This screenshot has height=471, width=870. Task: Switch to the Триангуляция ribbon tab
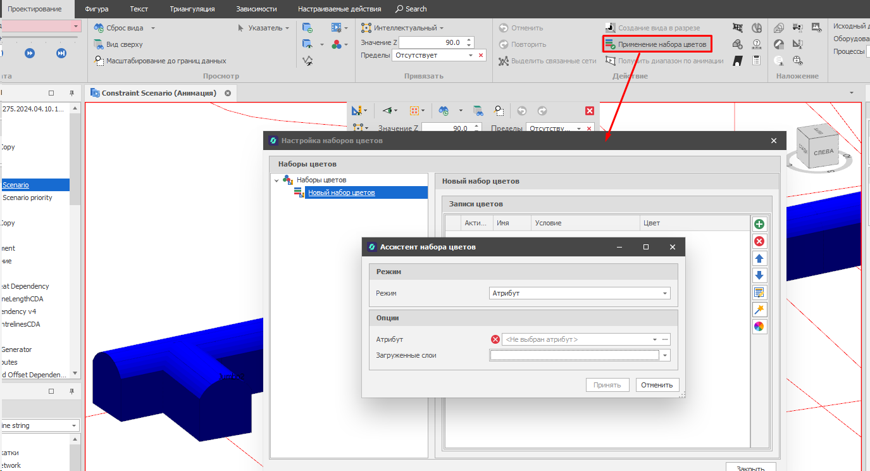(x=192, y=9)
